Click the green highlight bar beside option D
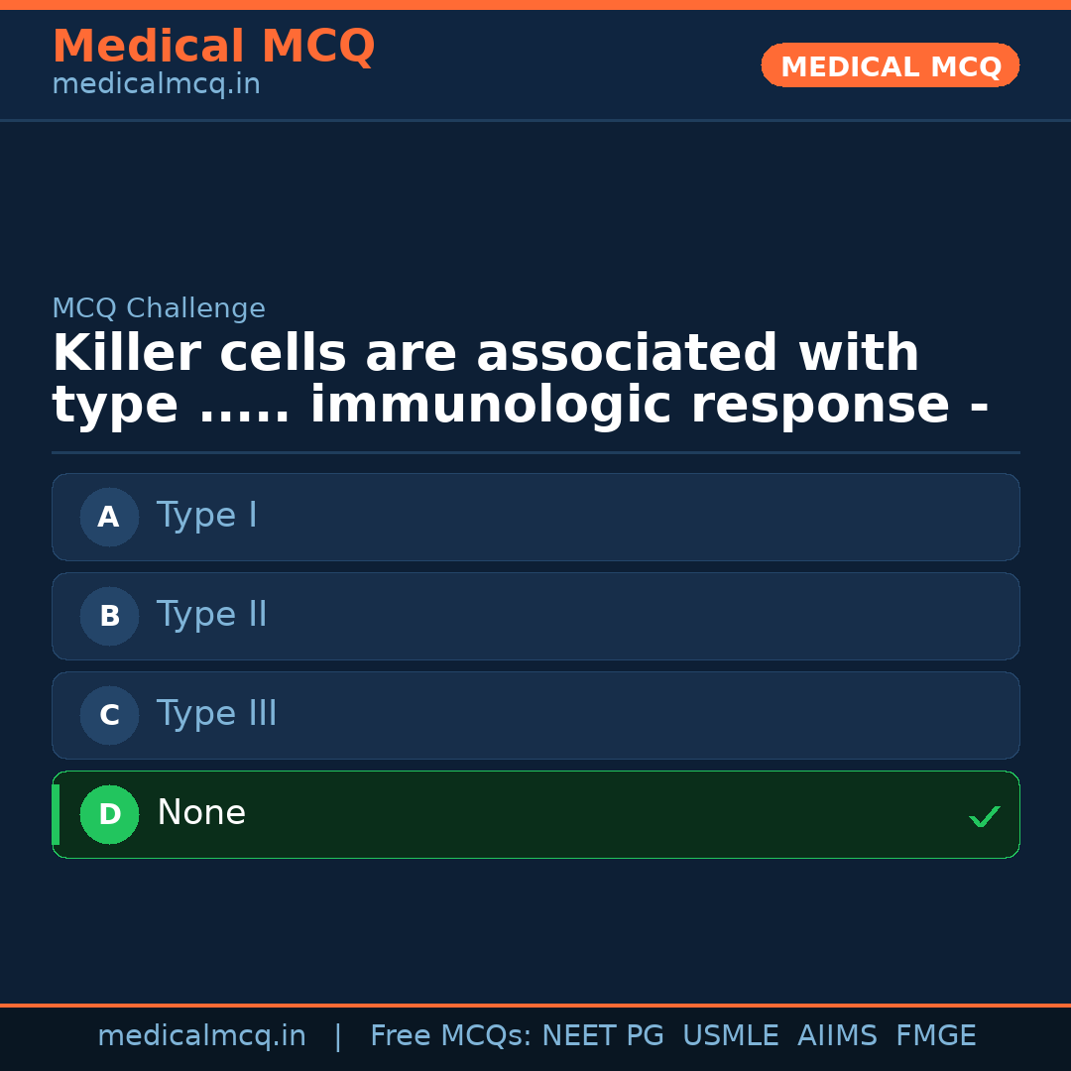This screenshot has width=1071, height=1071. 56,814
